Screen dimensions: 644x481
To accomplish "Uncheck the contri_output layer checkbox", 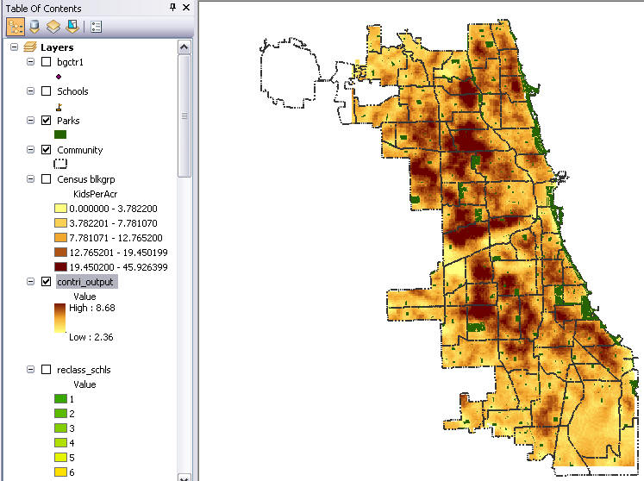I will pos(47,282).
